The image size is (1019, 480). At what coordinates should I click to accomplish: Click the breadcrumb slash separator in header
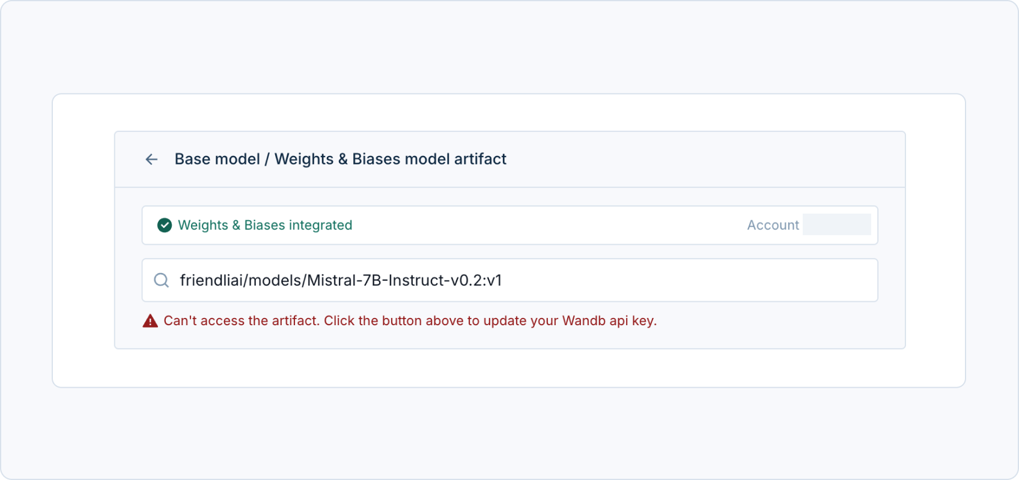pyautogui.click(x=267, y=159)
